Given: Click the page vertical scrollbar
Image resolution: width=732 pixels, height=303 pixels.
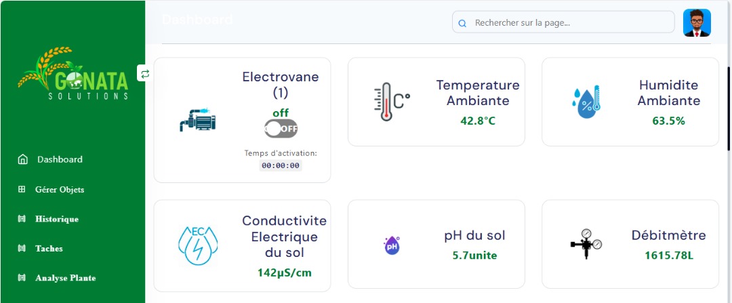Looking at the screenshot, I should [729, 108].
